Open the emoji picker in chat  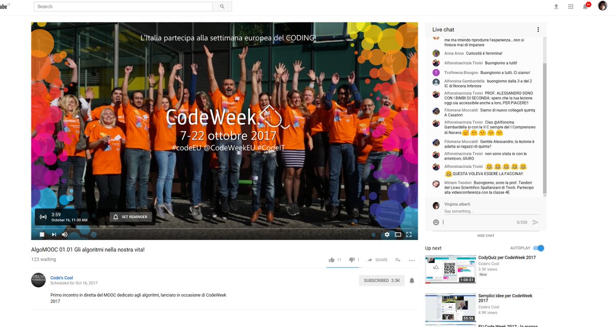[436, 222]
